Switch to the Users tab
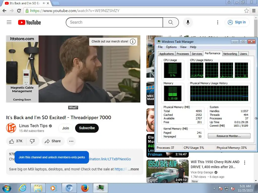258x193 pixels. point(243,54)
